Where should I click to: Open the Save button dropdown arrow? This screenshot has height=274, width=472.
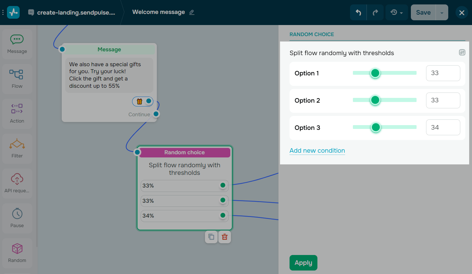point(442,12)
